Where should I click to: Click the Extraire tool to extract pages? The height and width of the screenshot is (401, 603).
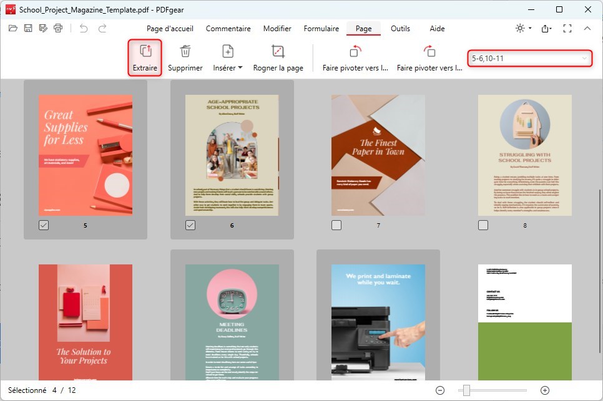click(x=144, y=57)
